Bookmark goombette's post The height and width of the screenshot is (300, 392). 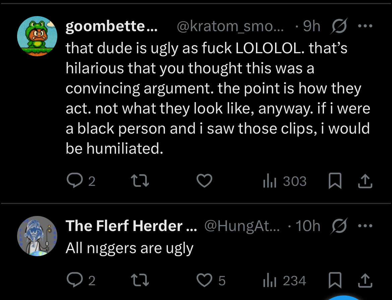334,181
